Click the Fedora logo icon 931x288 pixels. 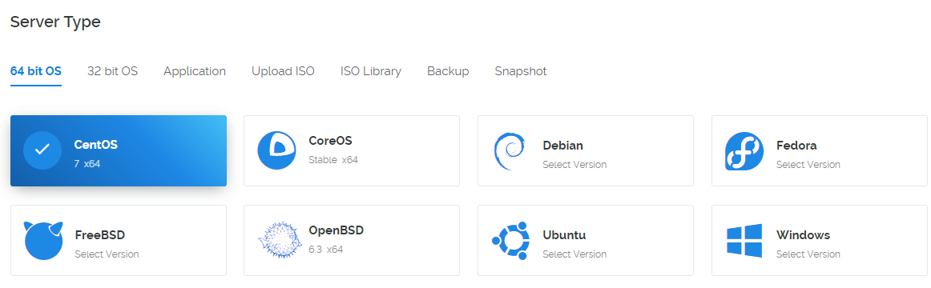coord(744,151)
